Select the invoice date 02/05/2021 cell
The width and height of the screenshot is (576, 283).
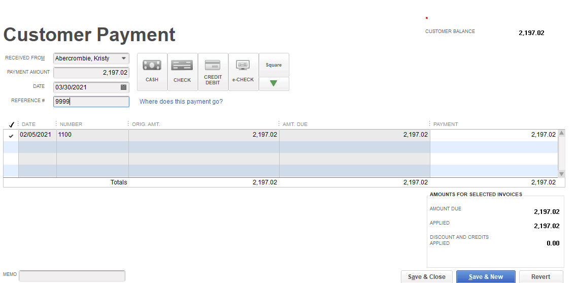tap(38, 135)
